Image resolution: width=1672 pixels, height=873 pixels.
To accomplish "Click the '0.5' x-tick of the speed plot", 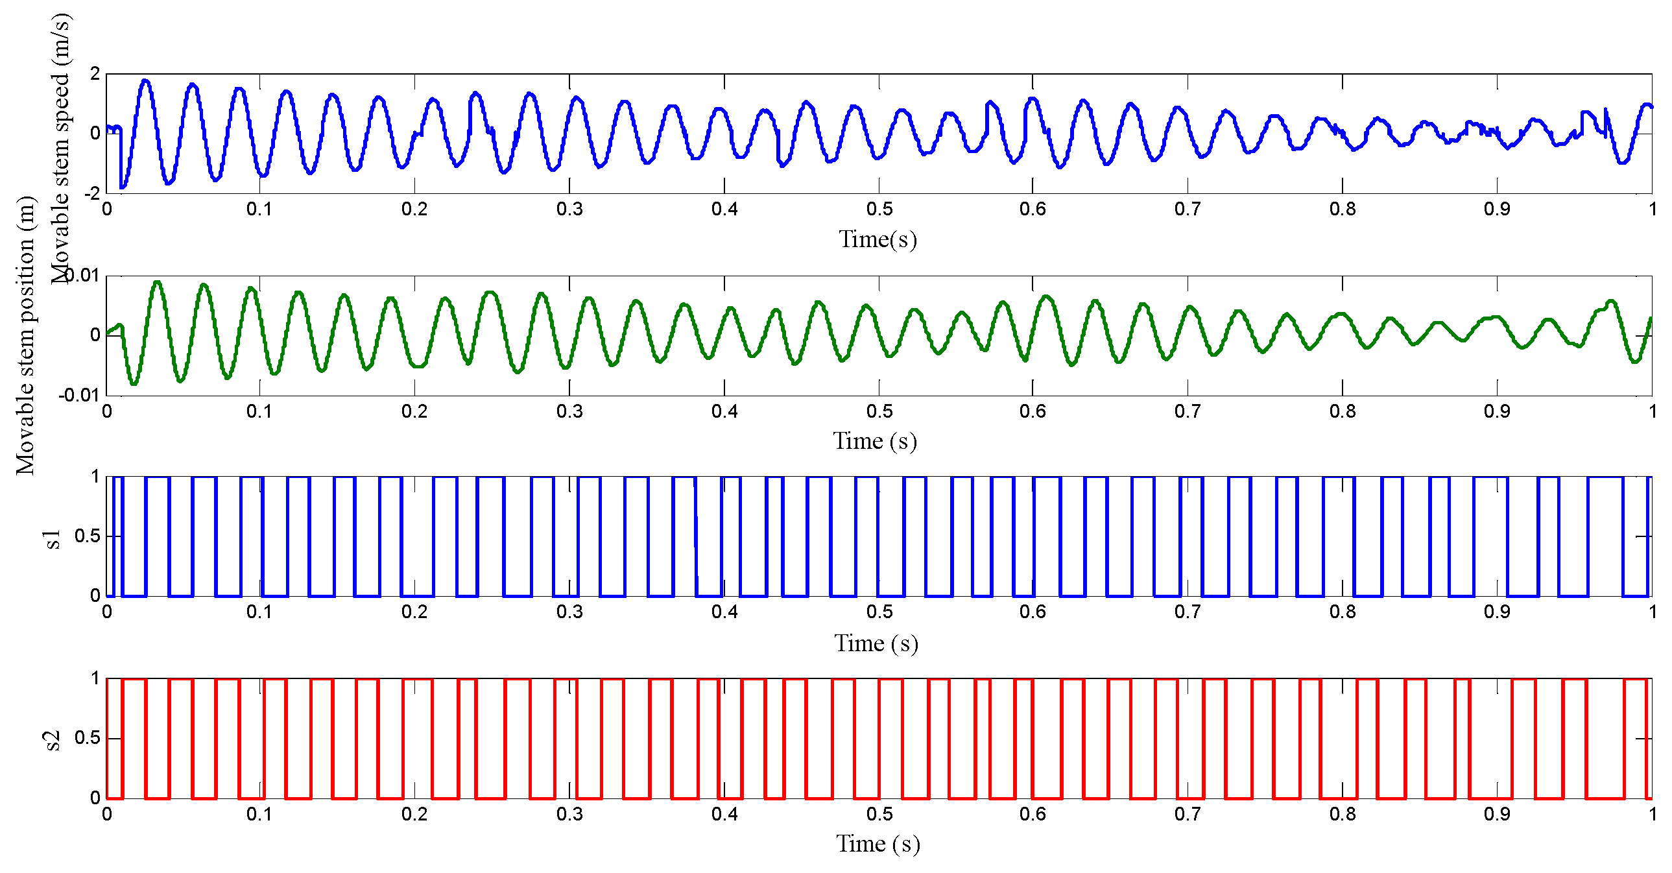I will (x=879, y=209).
